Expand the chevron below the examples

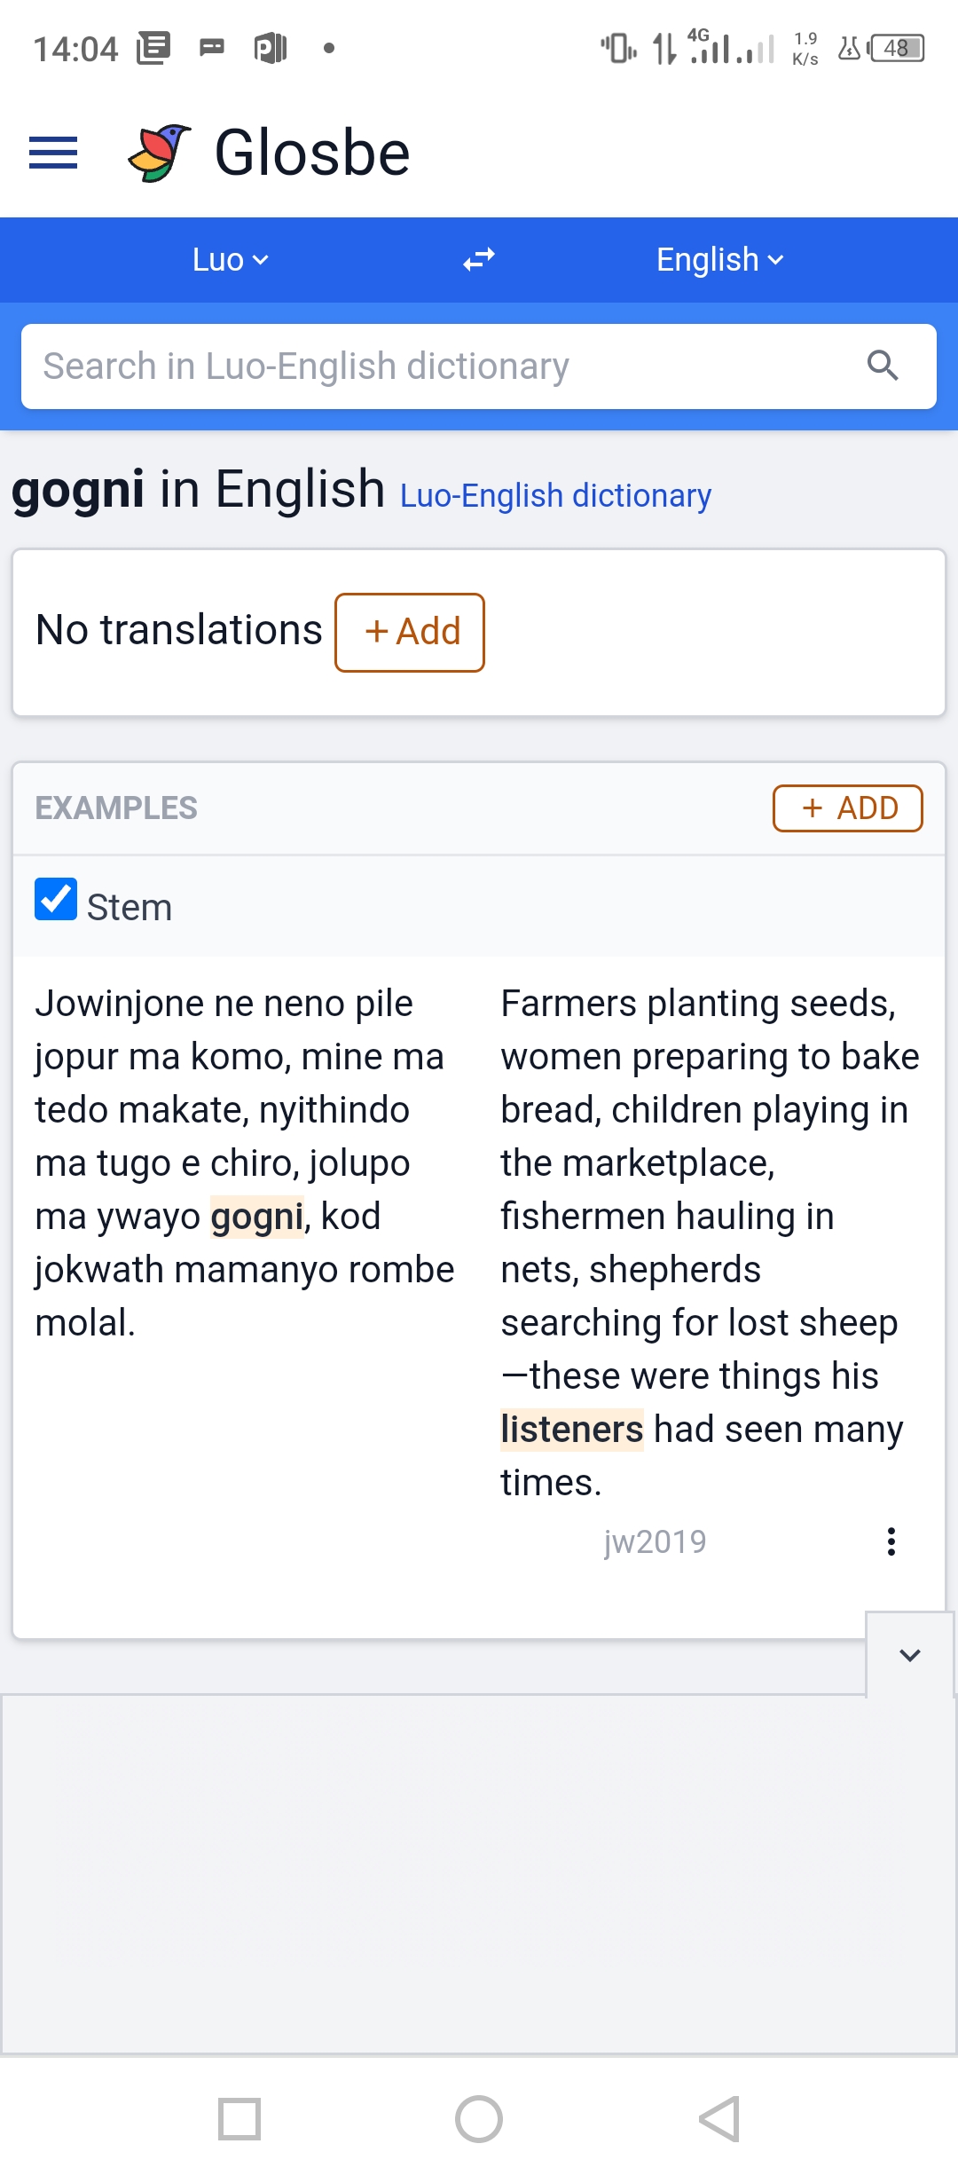[910, 1655]
